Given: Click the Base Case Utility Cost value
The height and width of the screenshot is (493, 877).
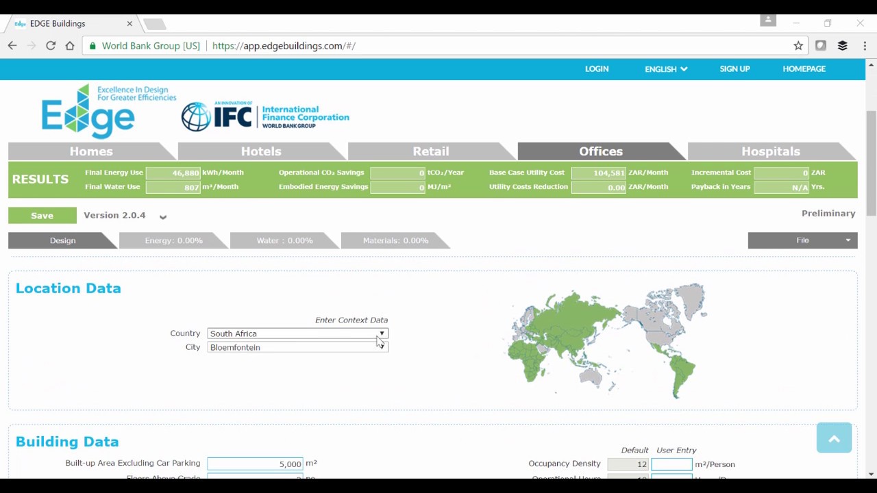Looking at the screenshot, I should pyautogui.click(x=598, y=173).
